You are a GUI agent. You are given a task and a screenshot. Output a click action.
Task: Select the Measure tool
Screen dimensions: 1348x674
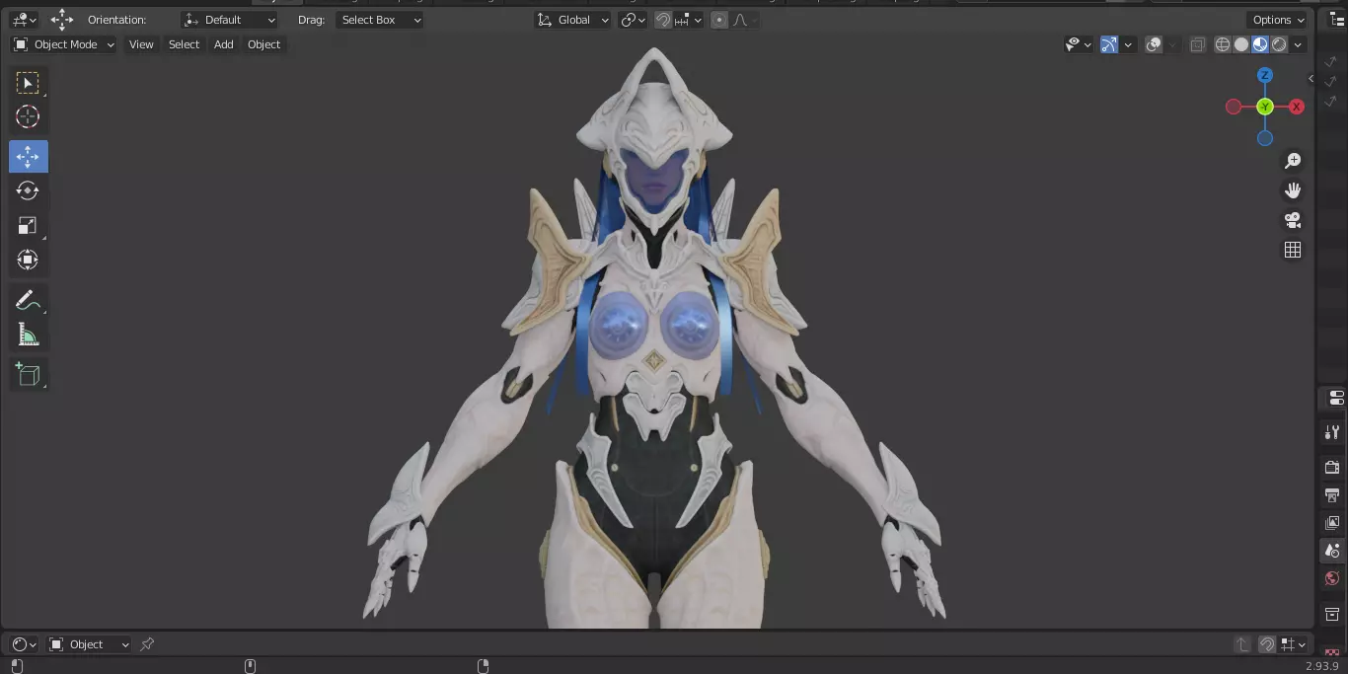tap(28, 336)
